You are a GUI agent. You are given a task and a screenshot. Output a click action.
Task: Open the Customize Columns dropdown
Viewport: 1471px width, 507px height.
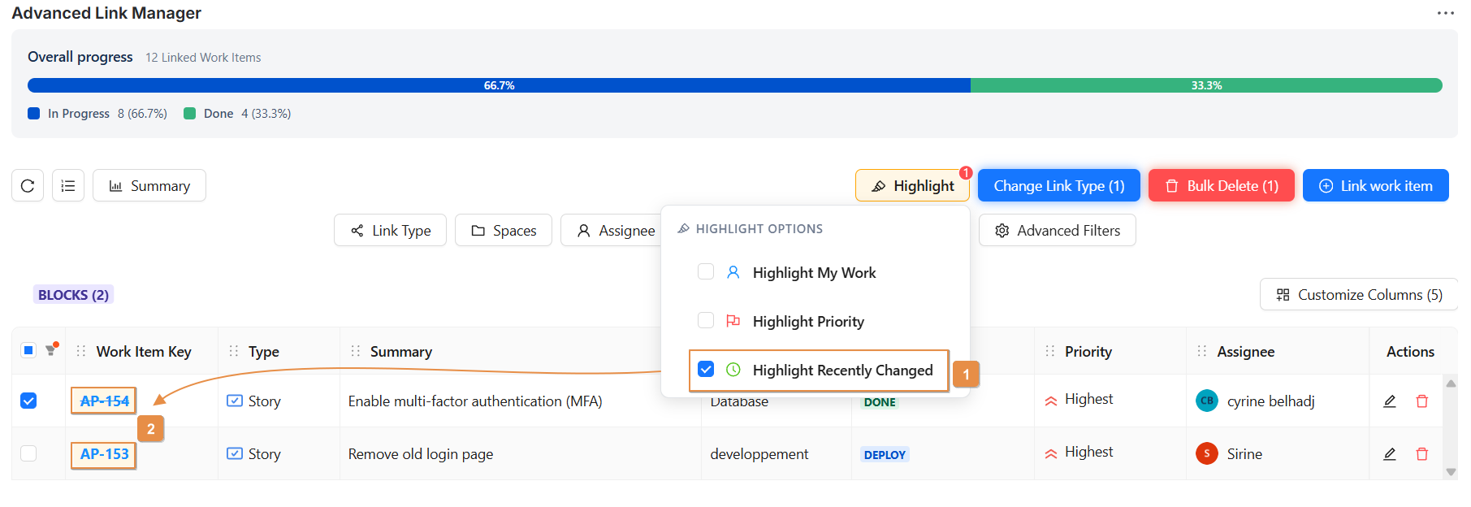pyautogui.click(x=1358, y=295)
